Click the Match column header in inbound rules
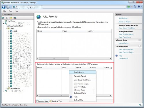This screenshot has width=144, height=108. [x=99, y=31]
